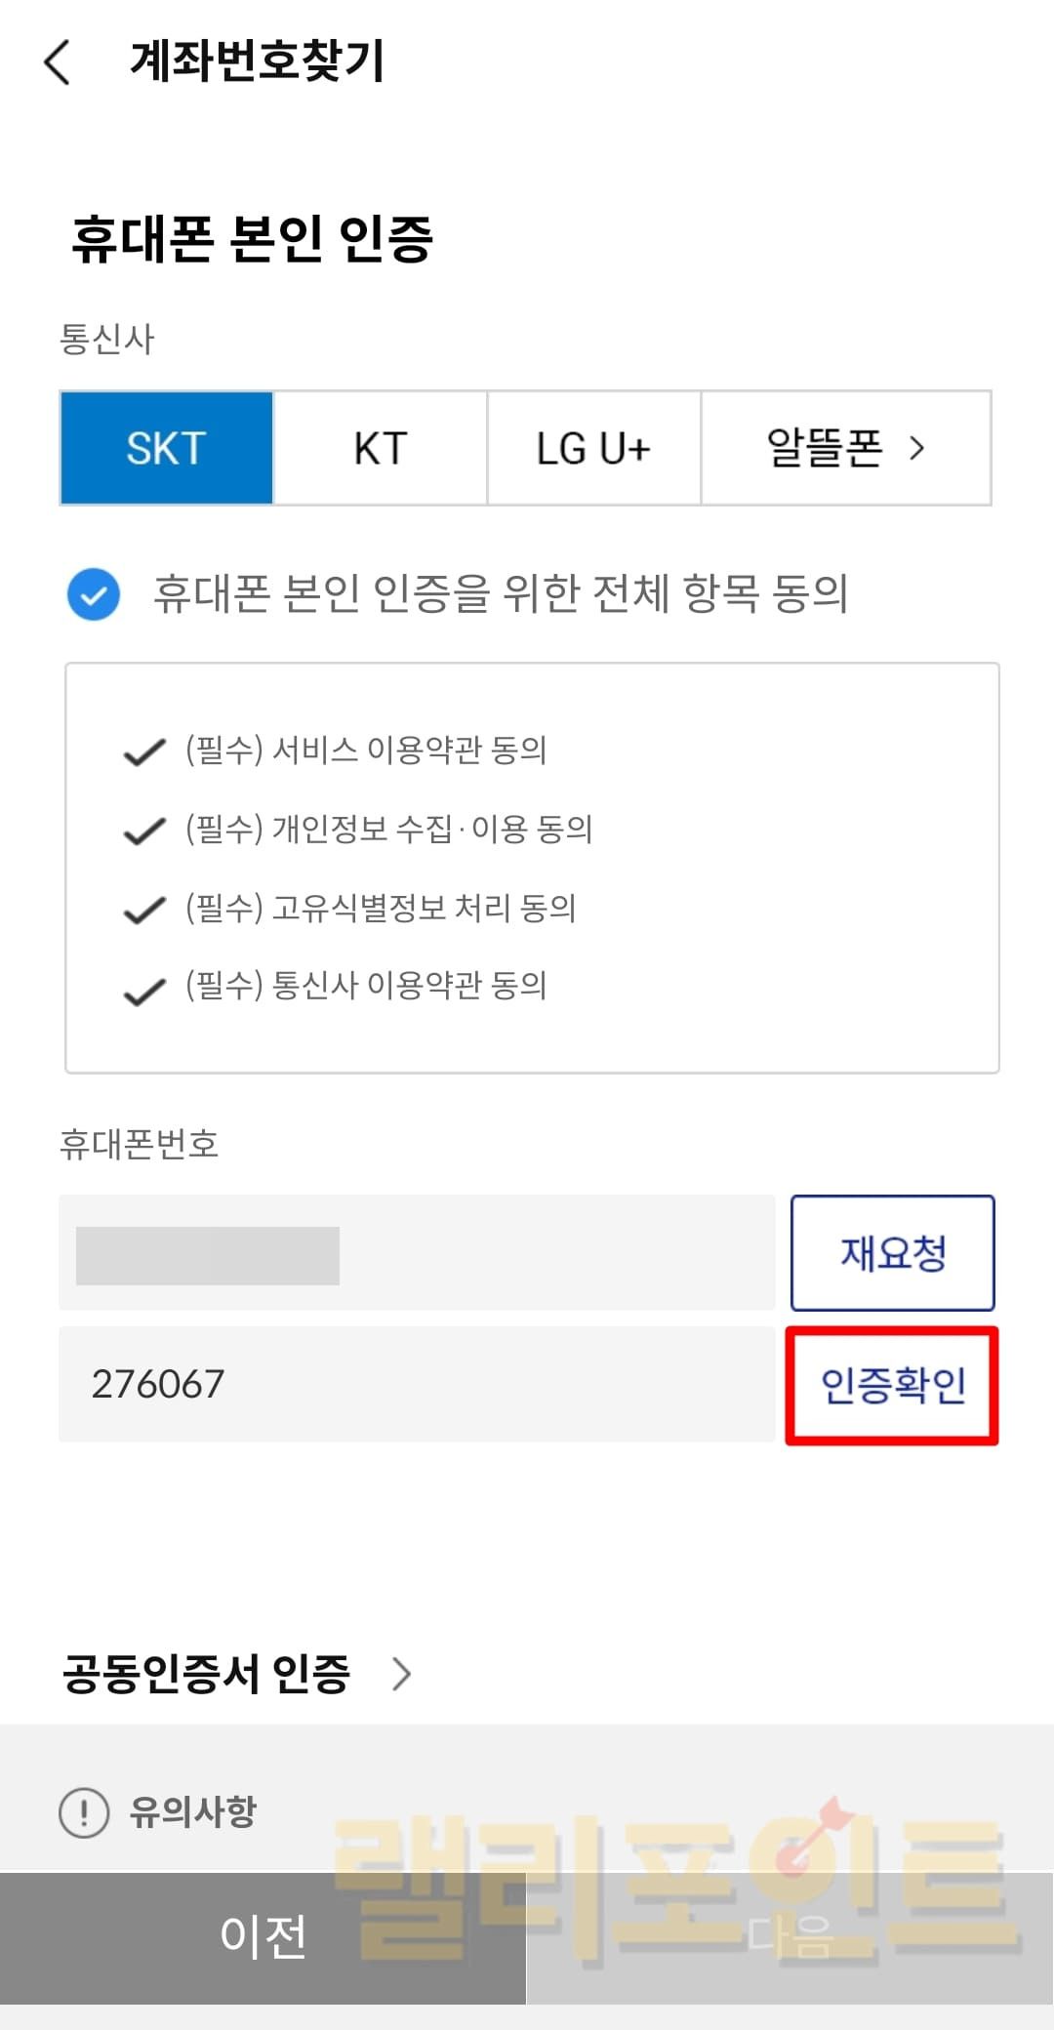Tap the chevron next to 알뜰폰

click(916, 448)
